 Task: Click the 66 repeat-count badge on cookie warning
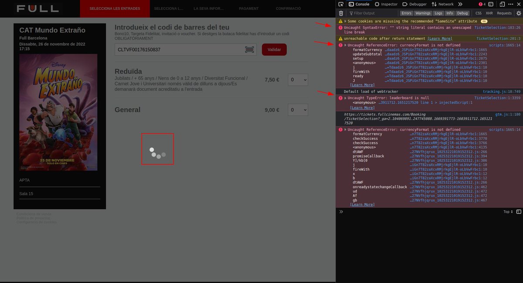pyautogui.click(x=484, y=21)
